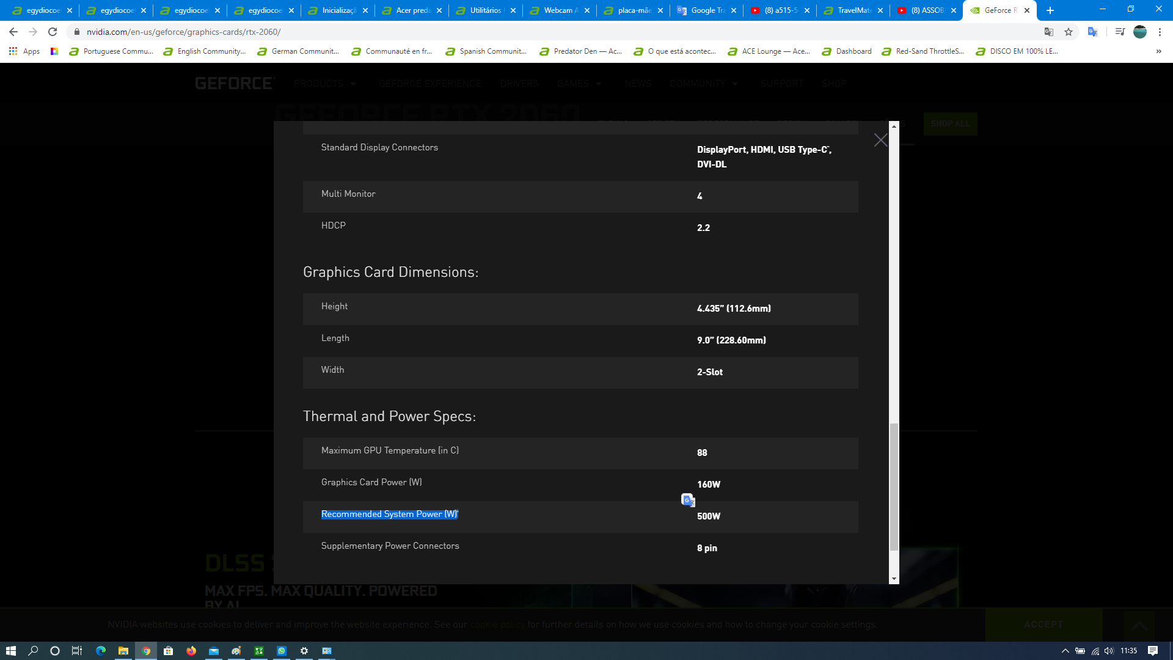This screenshot has height=660, width=1173.
Task: Open the Apps shortcut in the bookmarks bar
Action: tap(24, 51)
